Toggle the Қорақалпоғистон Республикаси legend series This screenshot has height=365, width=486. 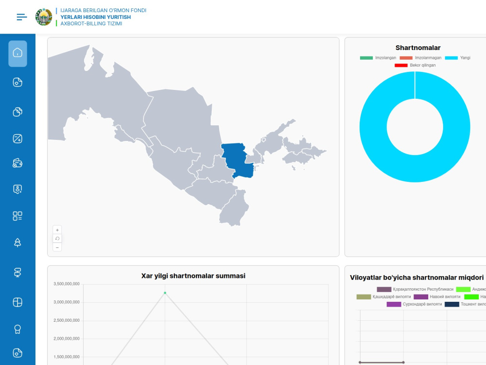click(415, 289)
